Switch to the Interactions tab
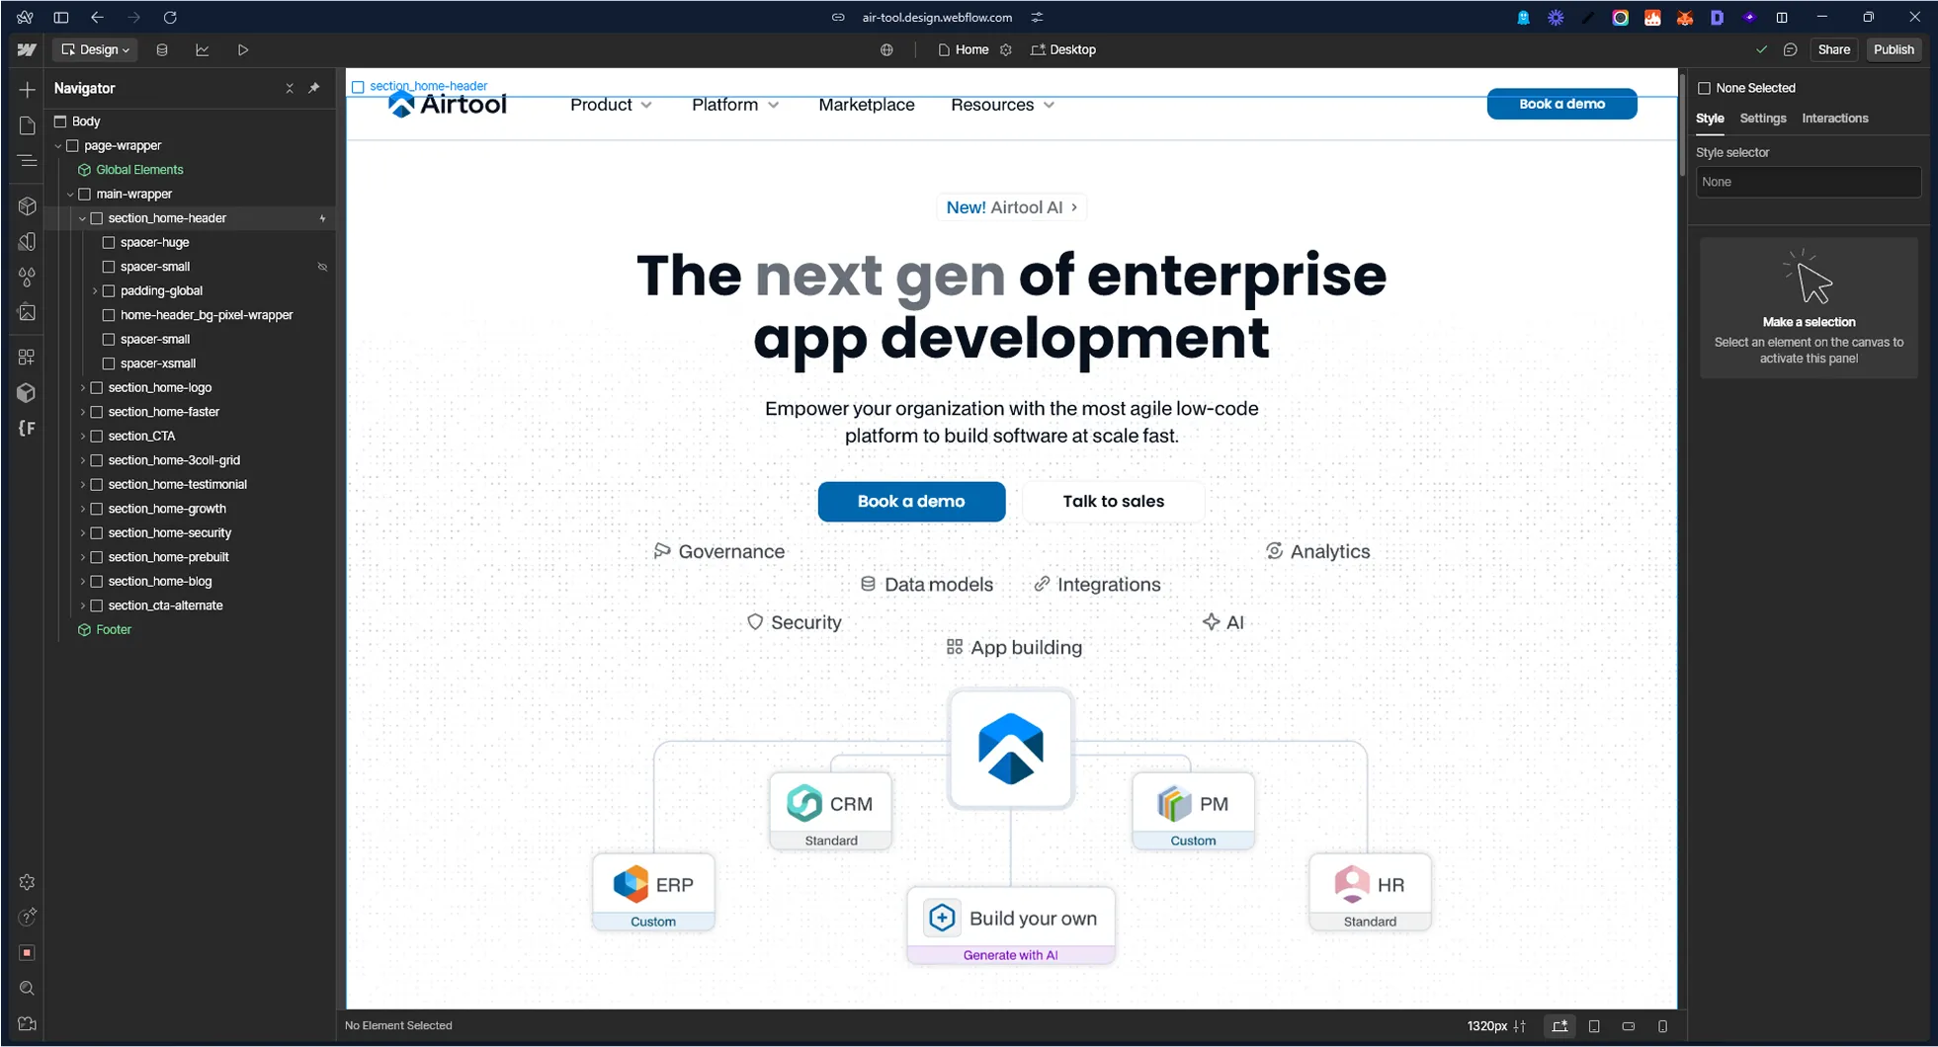The width and height of the screenshot is (1938, 1047). click(1834, 119)
